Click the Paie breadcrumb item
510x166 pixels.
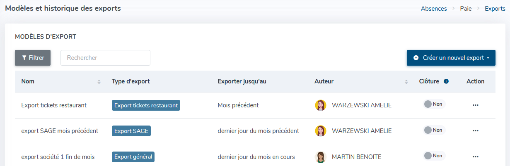[x=466, y=9]
